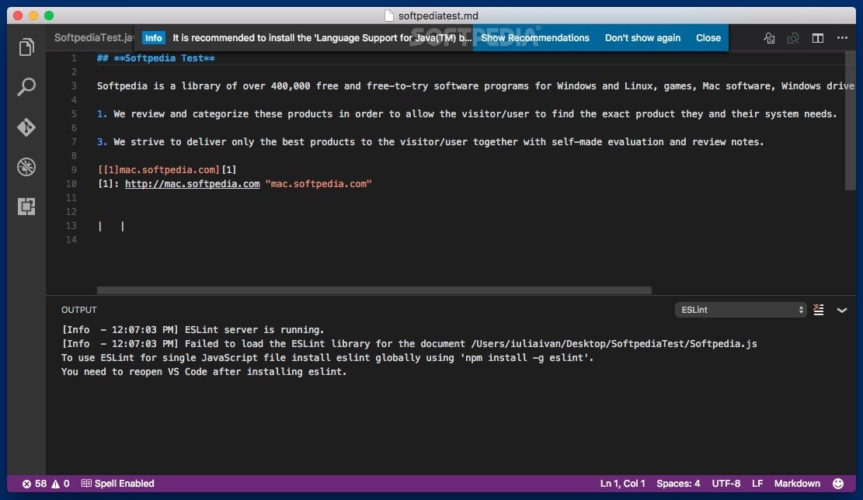The image size is (863, 500).
Task: Click the line starting 'We strive to deliver'
Action: point(430,142)
